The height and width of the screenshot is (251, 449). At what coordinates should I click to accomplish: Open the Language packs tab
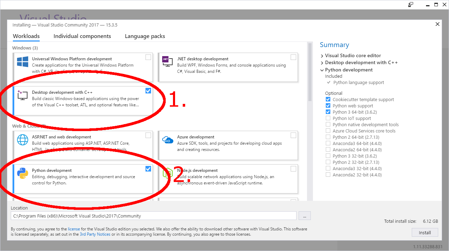click(x=145, y=36)
